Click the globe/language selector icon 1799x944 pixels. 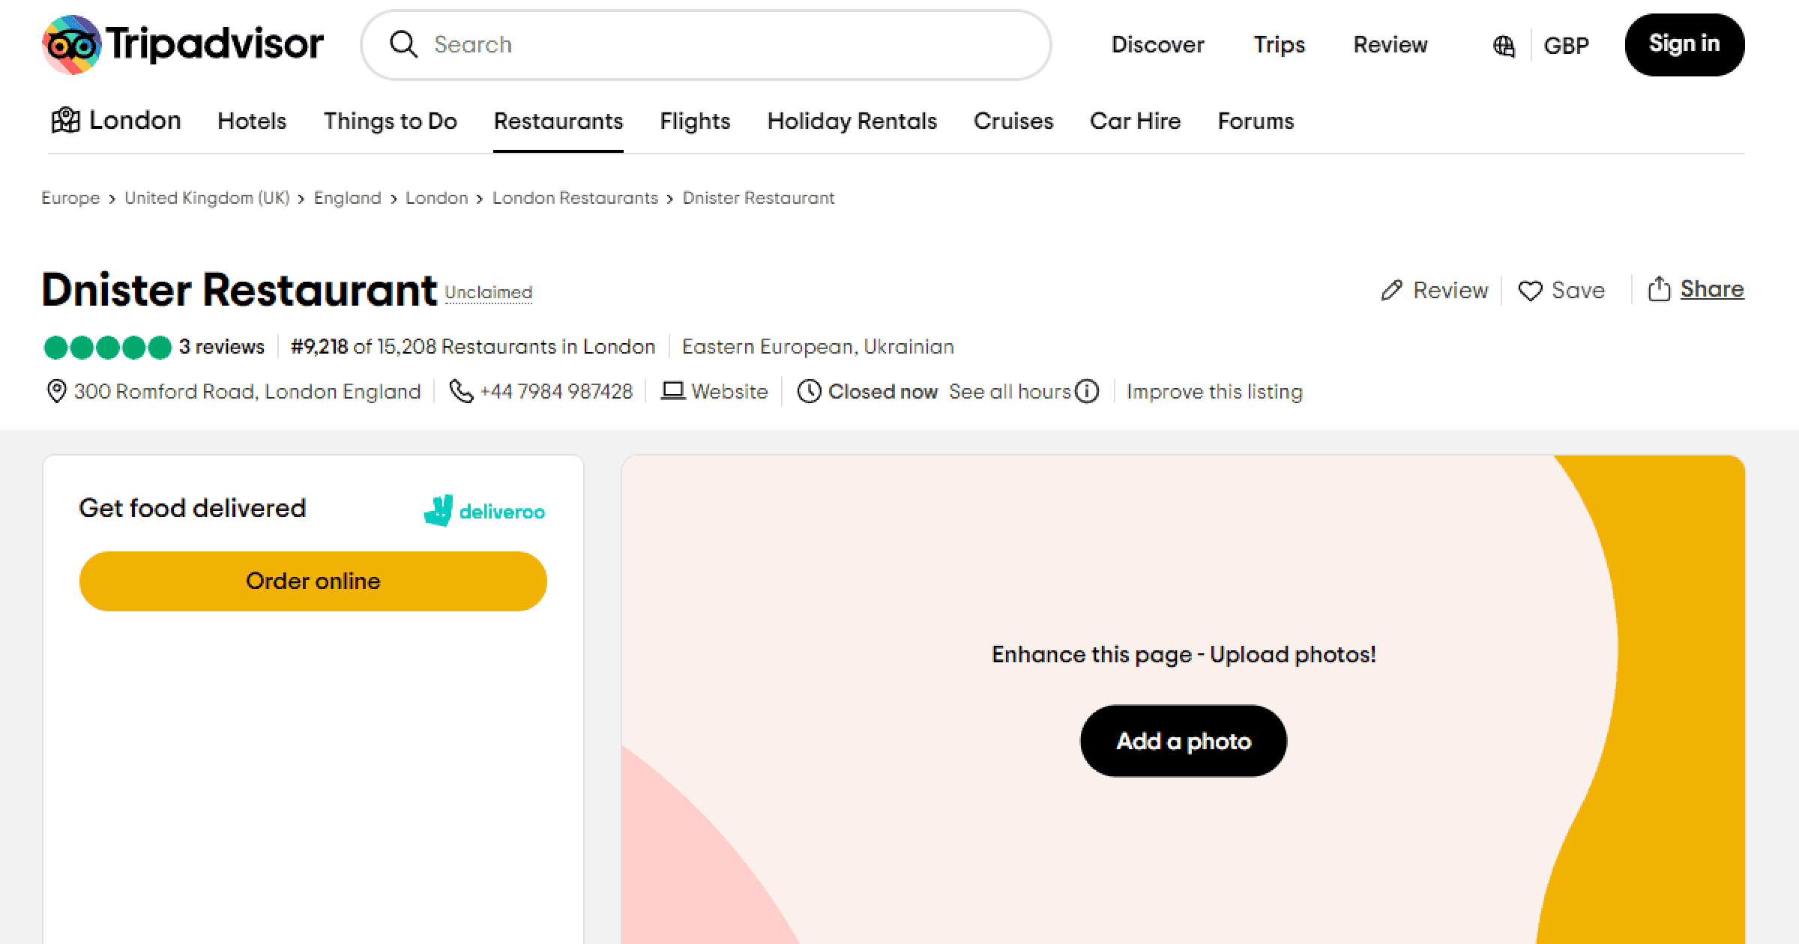pyautogui.click(x=1504, y=45)
